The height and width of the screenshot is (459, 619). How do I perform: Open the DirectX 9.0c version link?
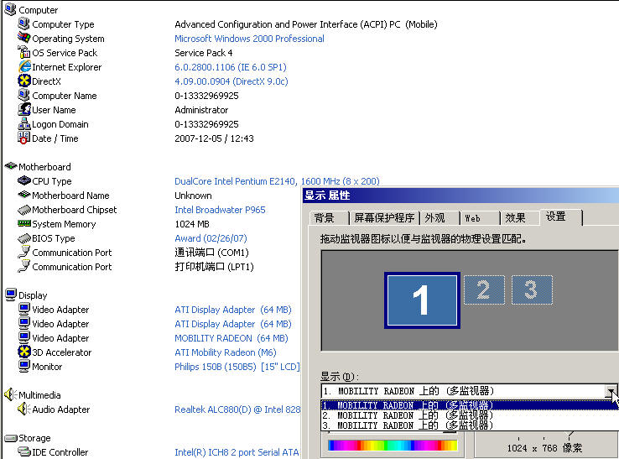click(231, 81)
